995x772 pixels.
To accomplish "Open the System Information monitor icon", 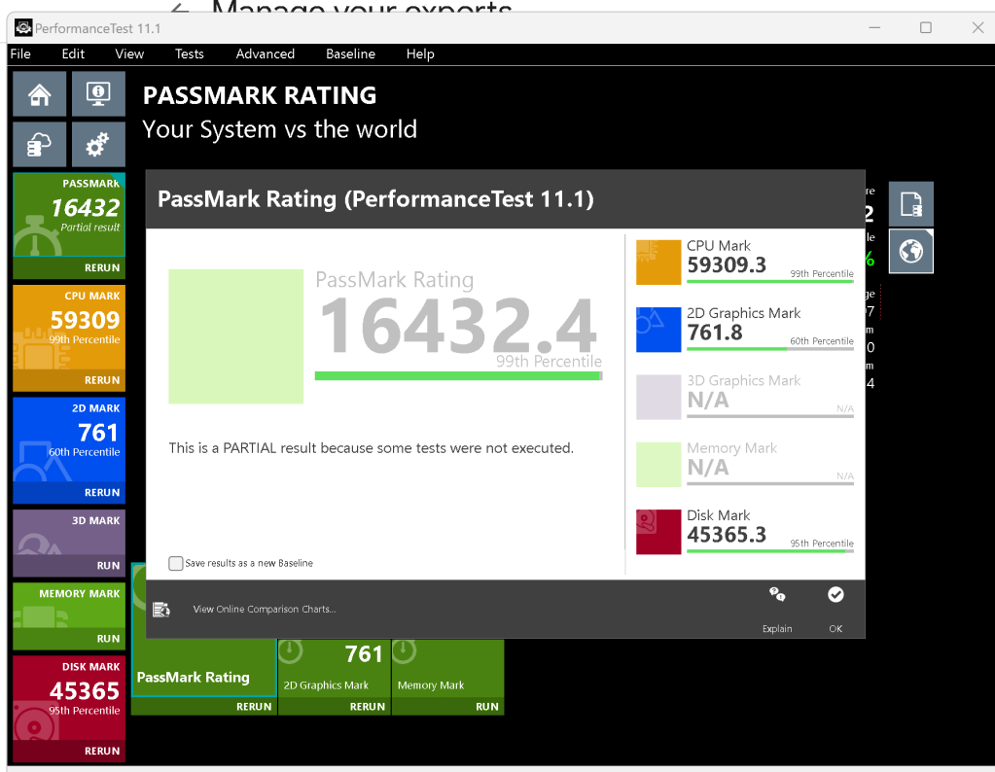I will [98, 94].
